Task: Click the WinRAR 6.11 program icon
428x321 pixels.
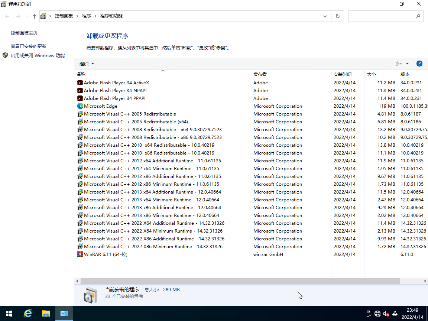Action: click(80, 254)
